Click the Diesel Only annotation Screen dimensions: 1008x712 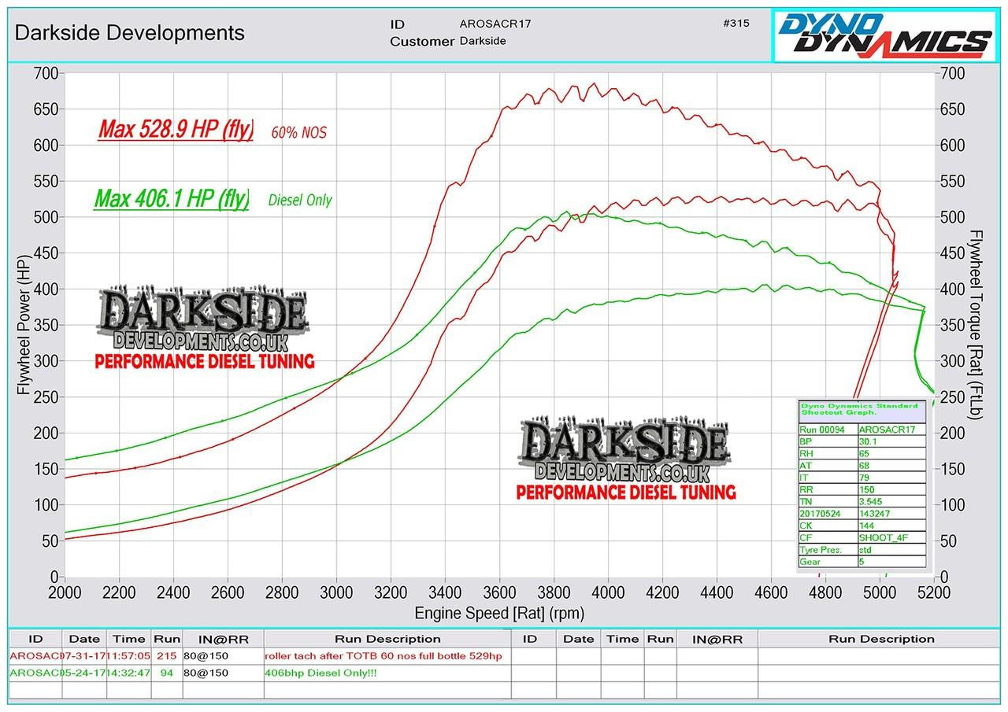pos(300,200)
